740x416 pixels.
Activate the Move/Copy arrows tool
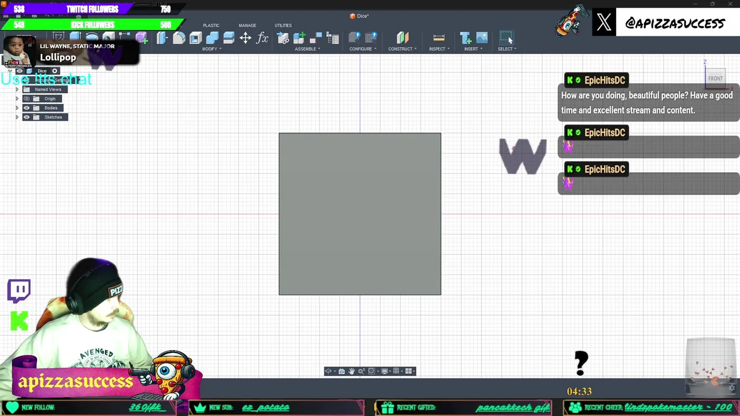245,38
